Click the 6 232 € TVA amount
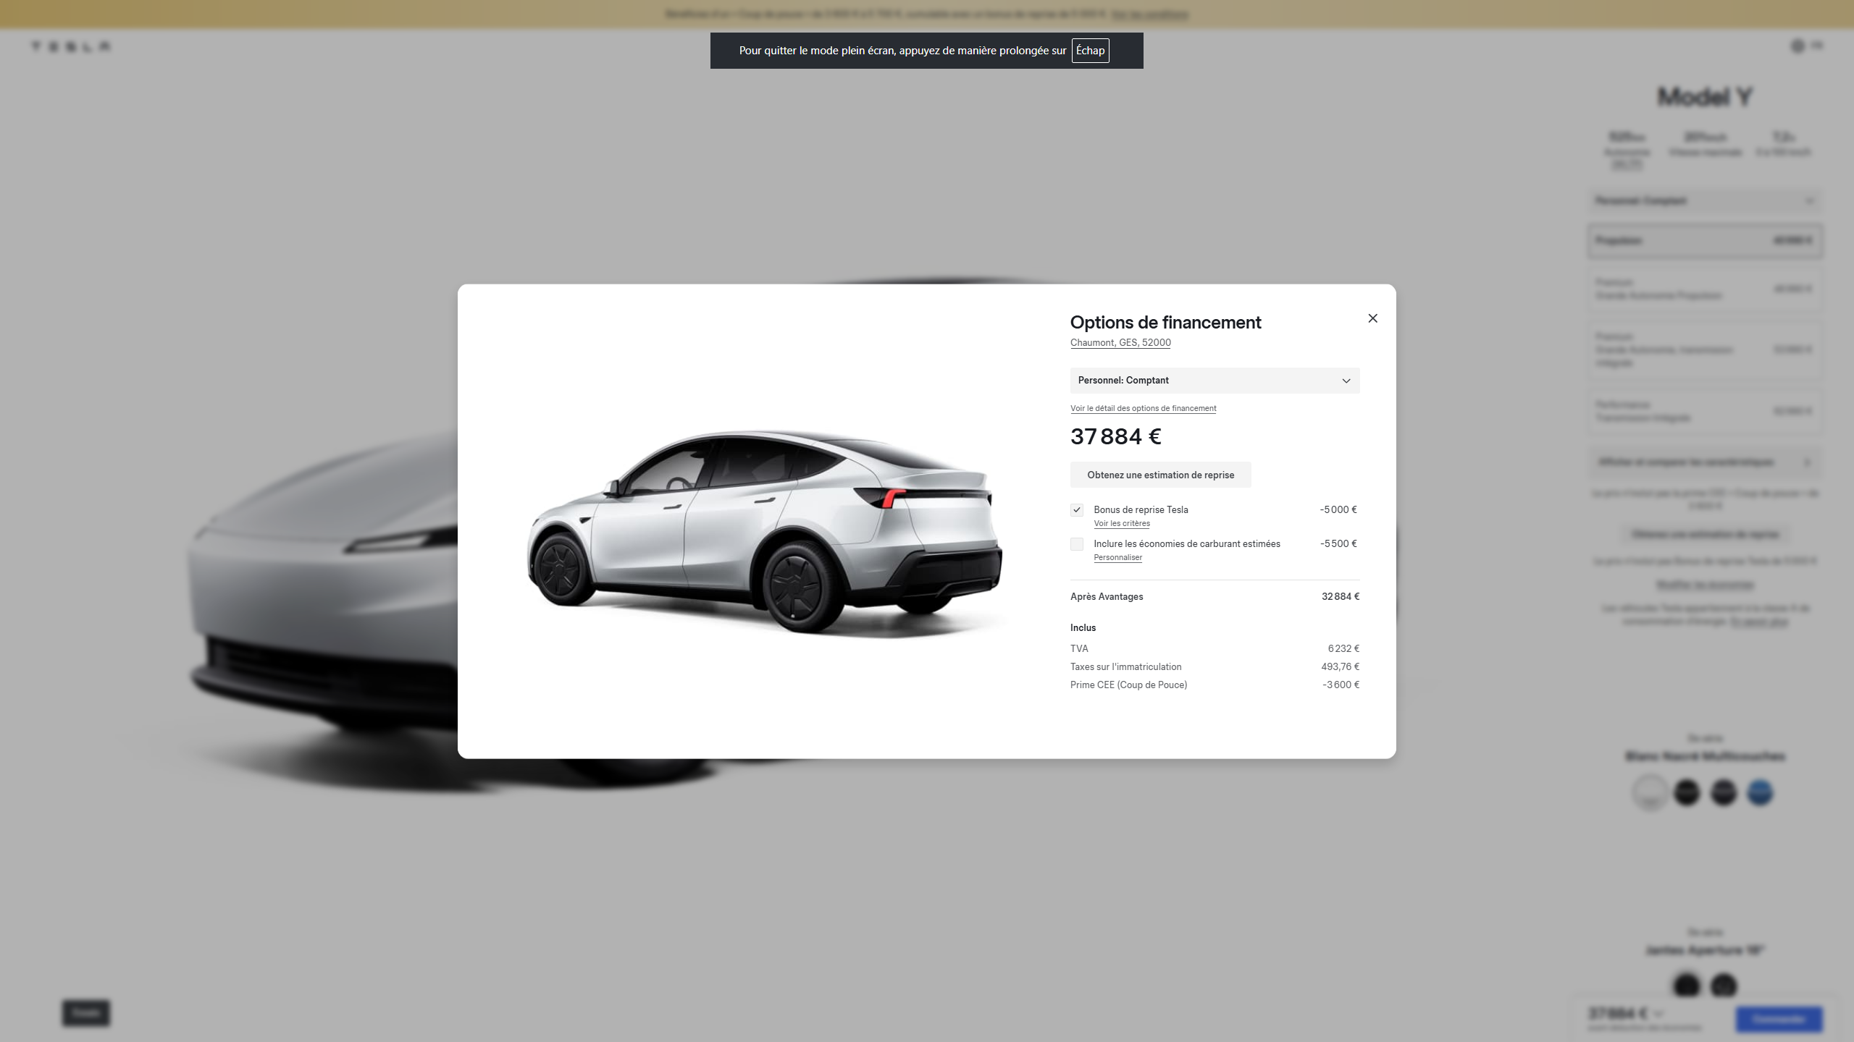This screenshot has width=1854, height=1042. point(1343,649)
